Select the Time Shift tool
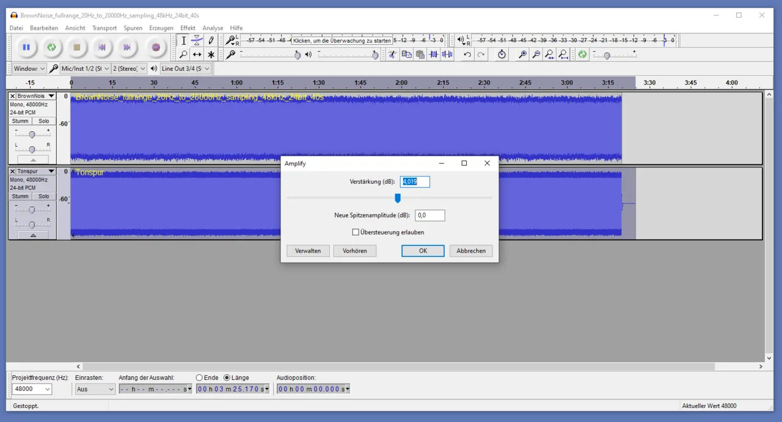 (x=197, y=54)
